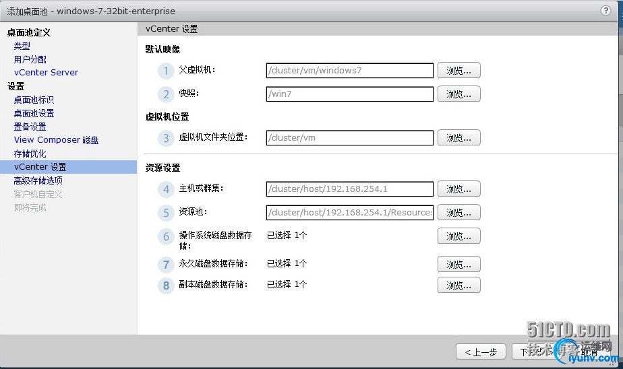This screenshot has width=623, height=369.
Task: Click the parent VM path field /cluster/vm/windows7
Action: [x=350, y=71]
